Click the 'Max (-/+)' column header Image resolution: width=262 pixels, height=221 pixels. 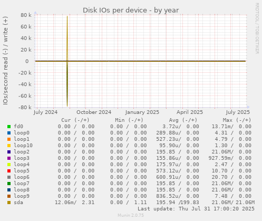click(237, 120)
